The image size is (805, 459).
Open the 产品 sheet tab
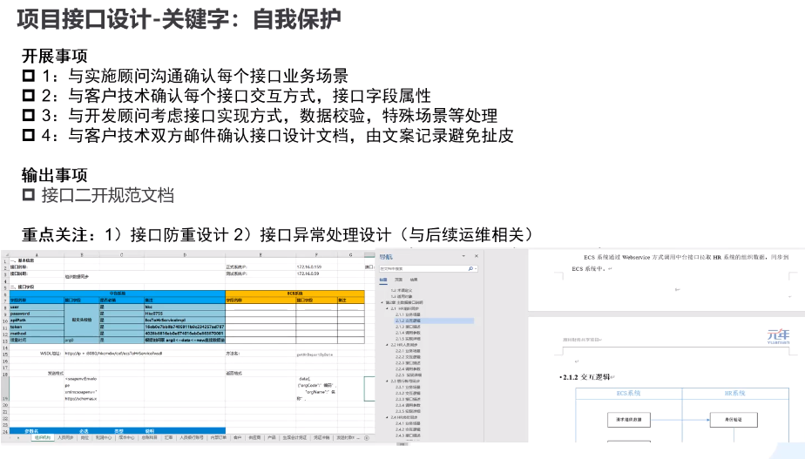[x=271, y=437]
